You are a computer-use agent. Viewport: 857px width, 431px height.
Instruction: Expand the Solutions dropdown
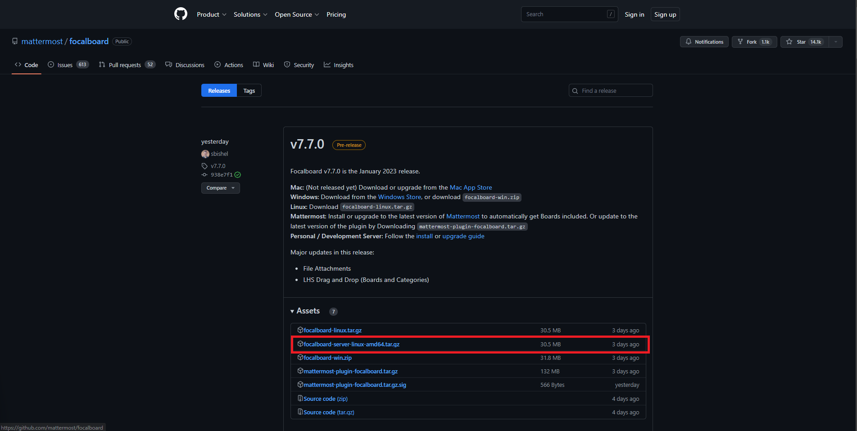[250, 14]
